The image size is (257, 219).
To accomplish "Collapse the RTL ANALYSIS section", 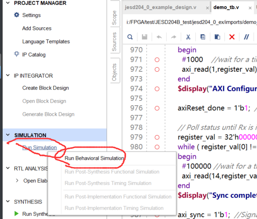I will pyautogui.click(x=8, y=168).
